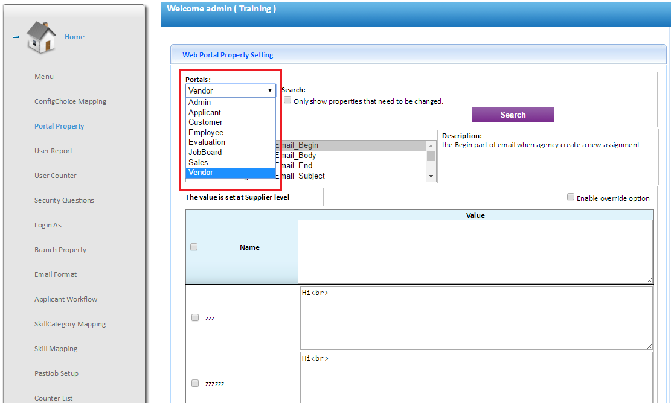
Task: Collapse the sidebar with the minus icon
Action: [16, 37]
